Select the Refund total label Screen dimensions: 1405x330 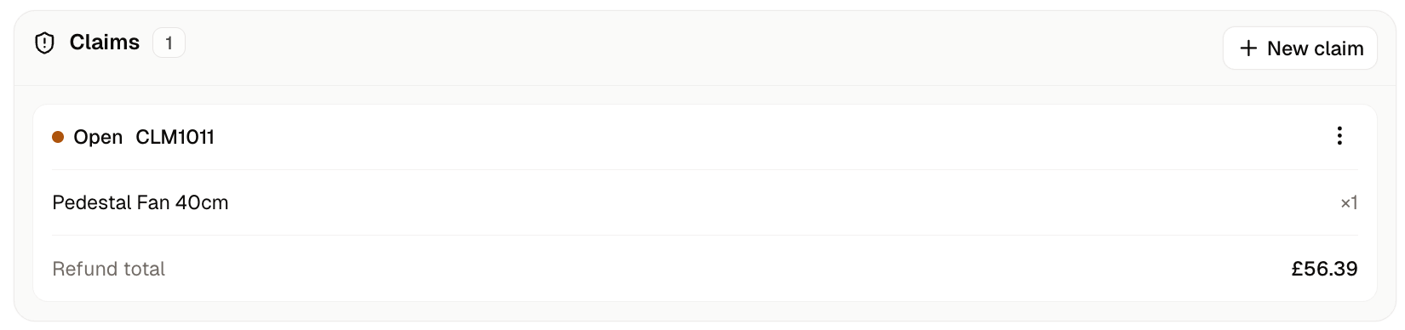coord(109,269)
